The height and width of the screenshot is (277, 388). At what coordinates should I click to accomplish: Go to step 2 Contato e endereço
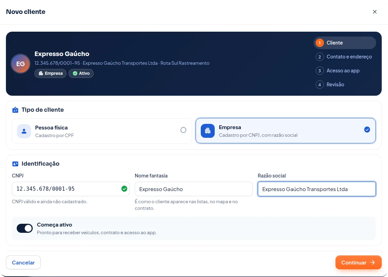pos(345,57)
